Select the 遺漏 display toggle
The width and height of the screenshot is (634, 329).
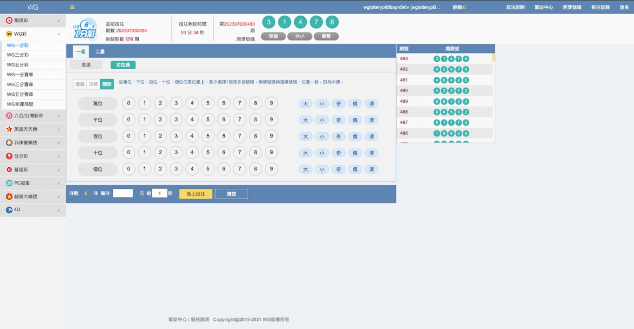tap(80, 84)
